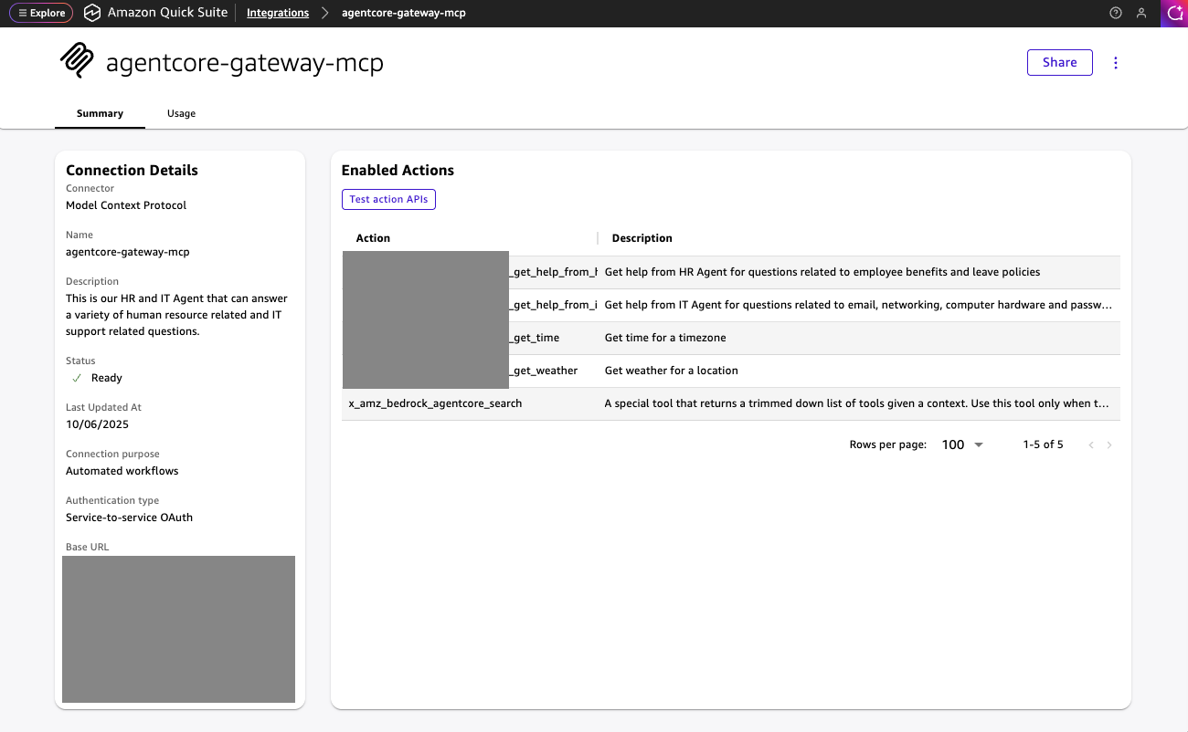
Task: Click the purple assistant icon top-right
Action: coord(1174,13)
